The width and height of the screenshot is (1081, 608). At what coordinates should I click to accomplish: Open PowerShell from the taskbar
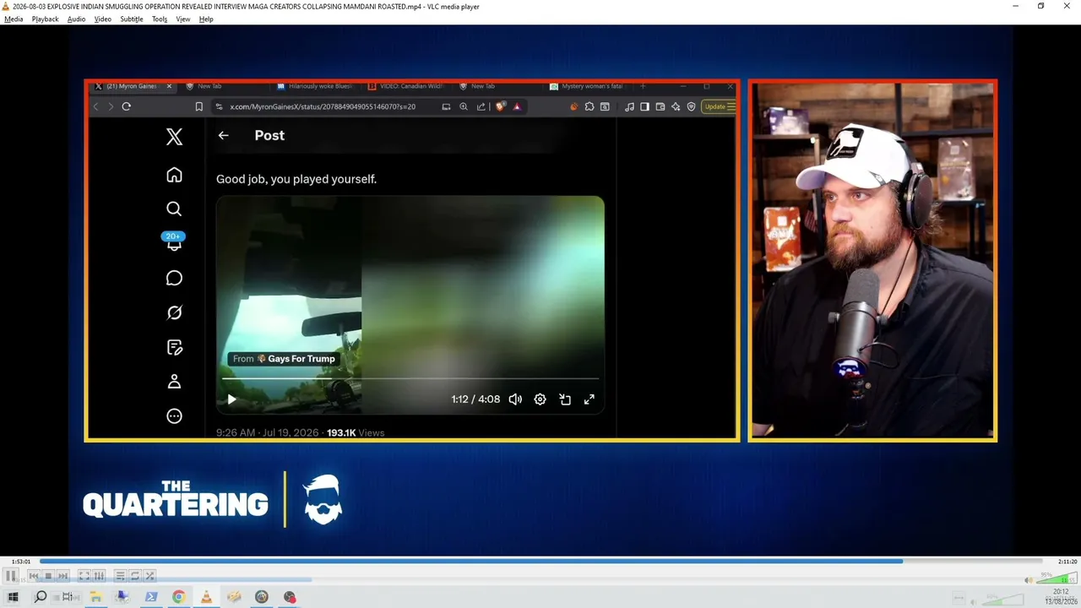[151, 597]
